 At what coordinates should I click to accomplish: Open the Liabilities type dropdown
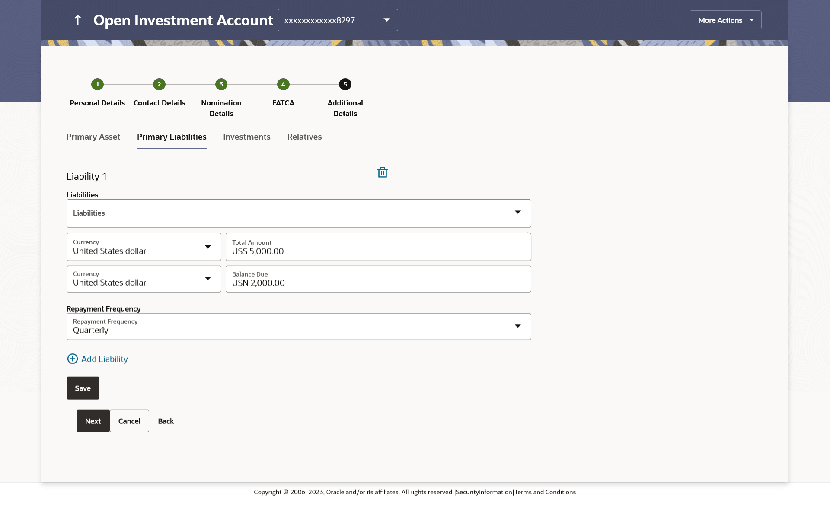pos(298,213)
